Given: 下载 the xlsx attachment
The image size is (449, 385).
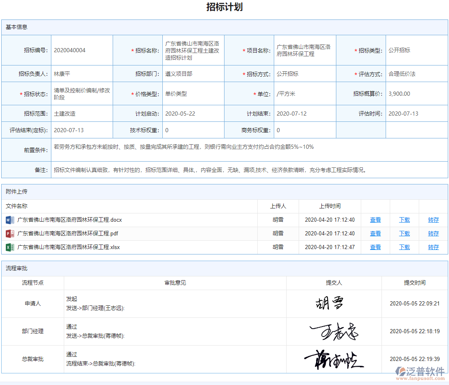Looking at the screenshot, I should point(404,247).
